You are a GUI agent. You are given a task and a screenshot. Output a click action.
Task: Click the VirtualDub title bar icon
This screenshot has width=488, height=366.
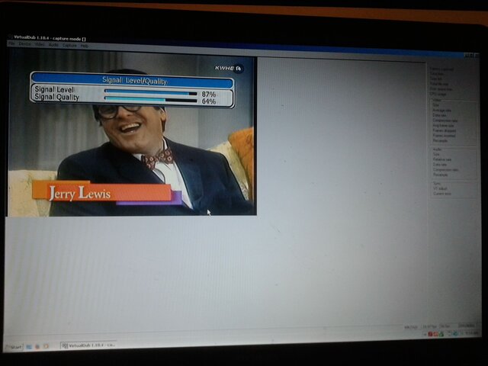10,37
